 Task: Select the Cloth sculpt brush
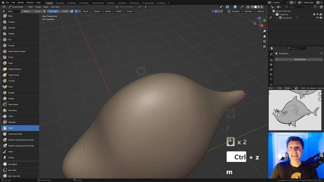pyautogui.click(x=20, y=116)
